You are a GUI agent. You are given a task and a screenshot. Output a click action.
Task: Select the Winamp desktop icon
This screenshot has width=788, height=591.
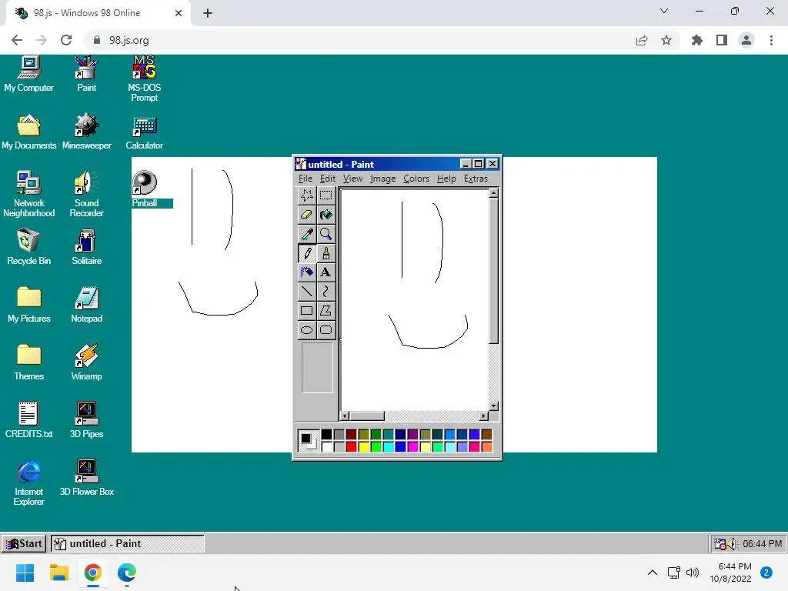pyautogui.click(x=86, y=362)
